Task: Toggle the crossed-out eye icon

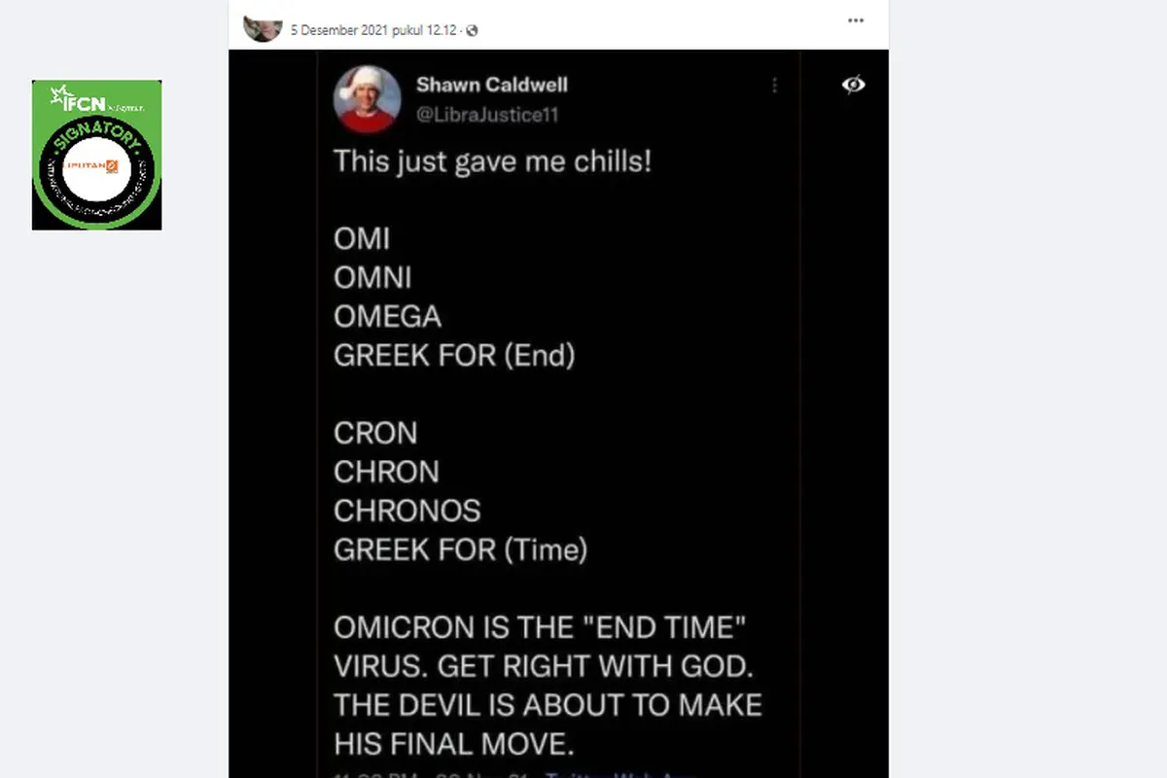Action: click(853, 85)
